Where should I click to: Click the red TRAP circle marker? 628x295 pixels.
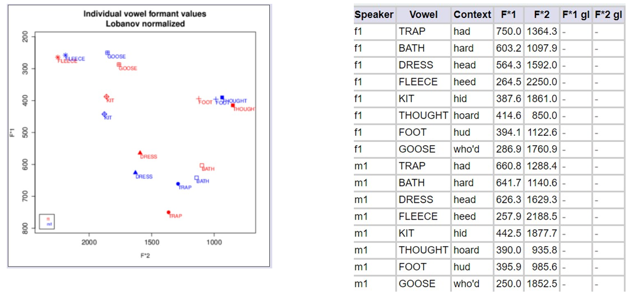pos(168,212)
